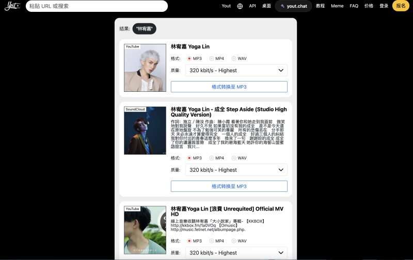Open quality dropdown for 林宥嘉 Yoga Lin result
The width and height of the screenshot is (413, 260).
(x=236, y=70)
